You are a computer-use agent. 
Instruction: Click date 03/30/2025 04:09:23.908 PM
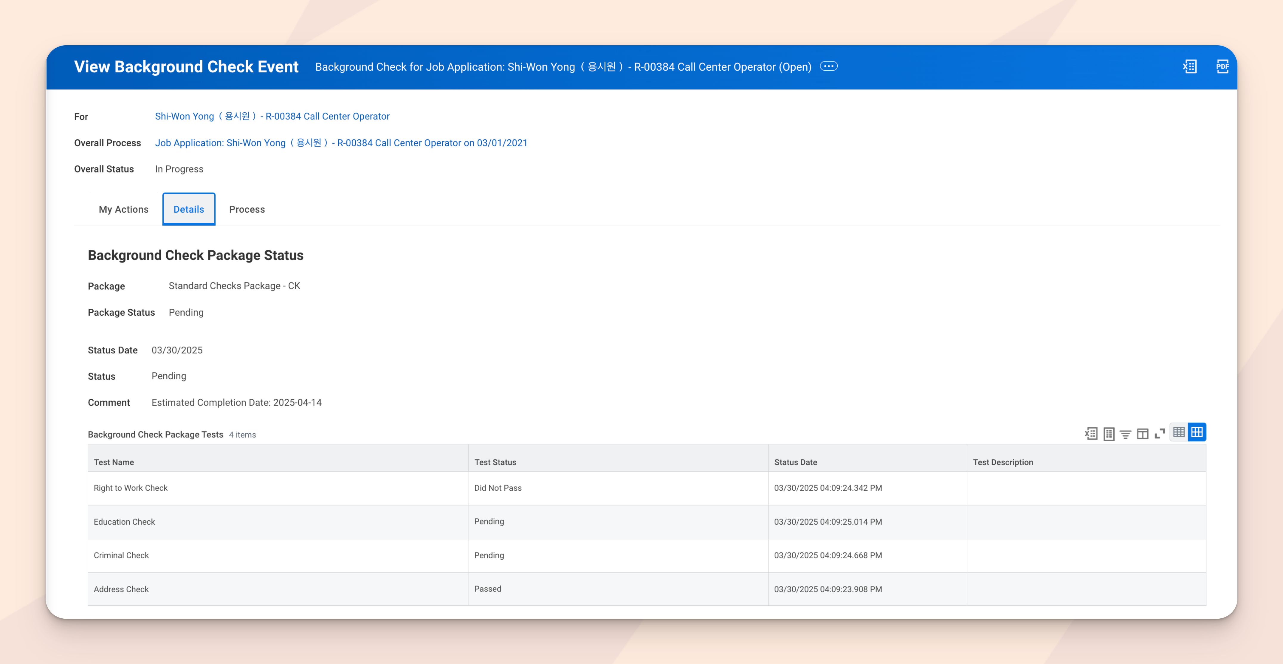pyautogui.click(x=828, y=589)
